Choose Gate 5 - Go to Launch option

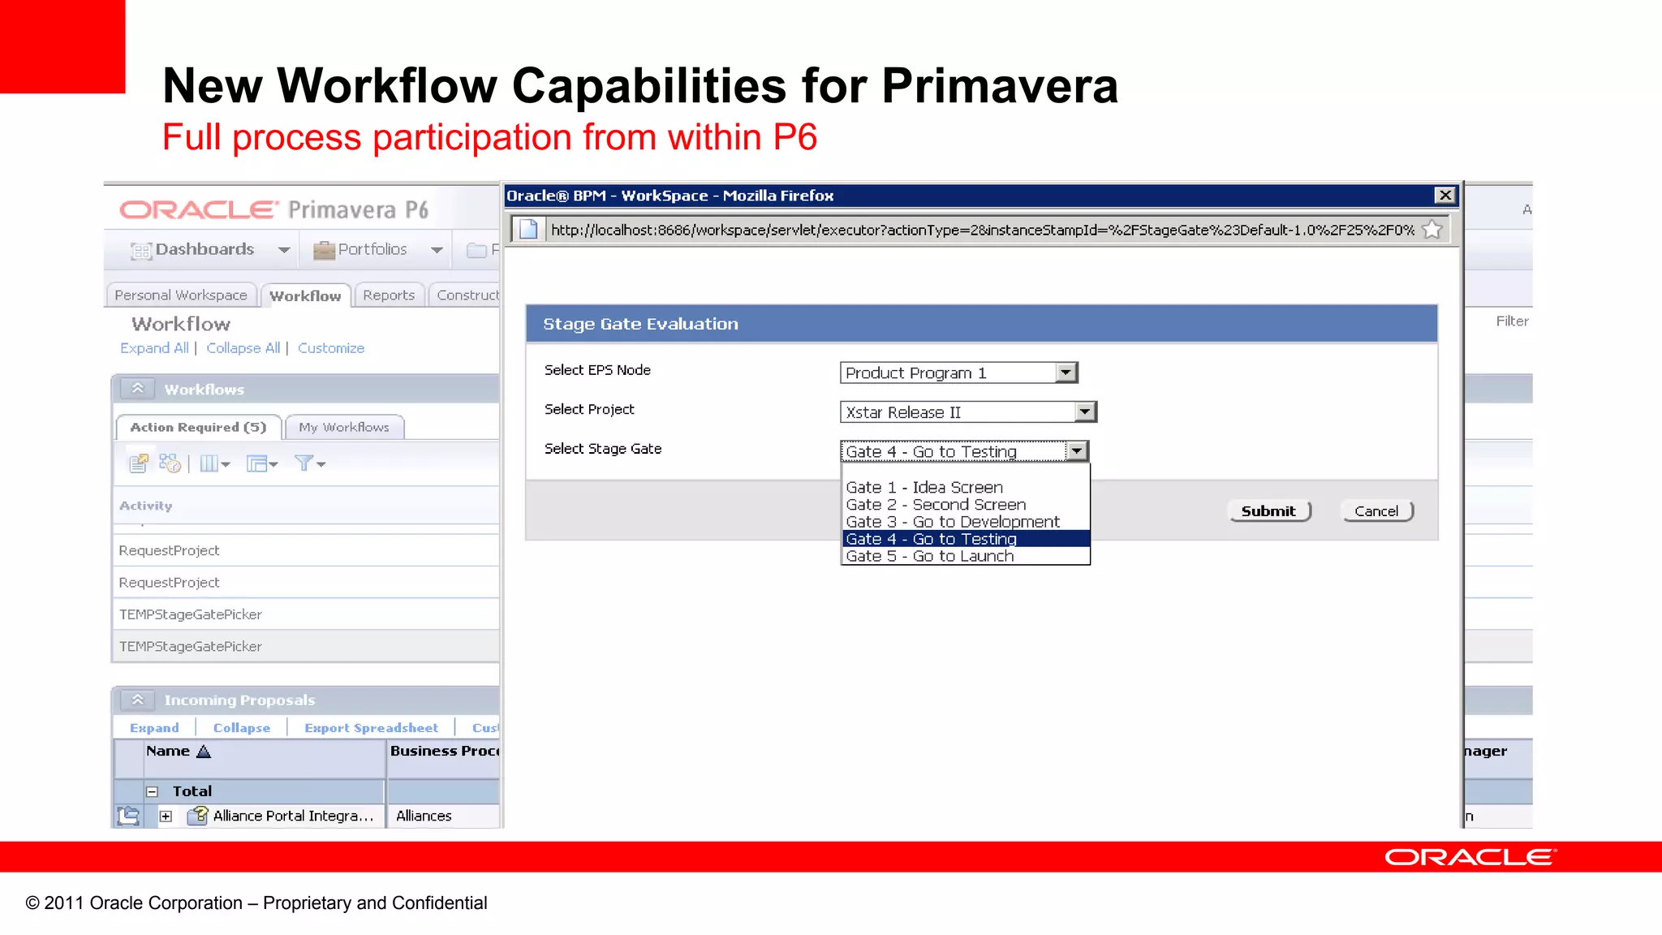coord(966,555)
